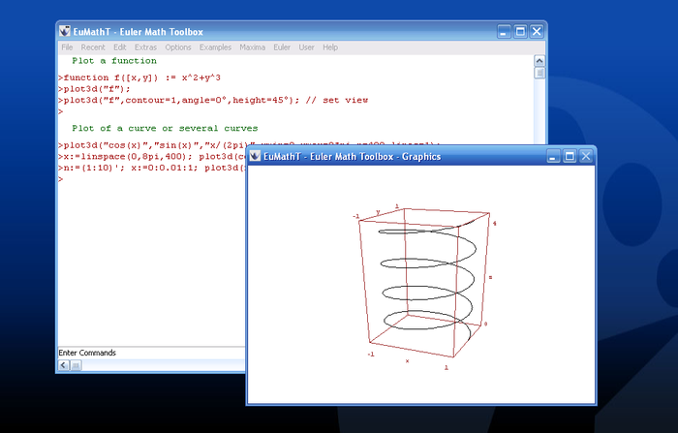Open the Edit menu
The width and height of the screenshot is (678, 433).
(120, 47)
